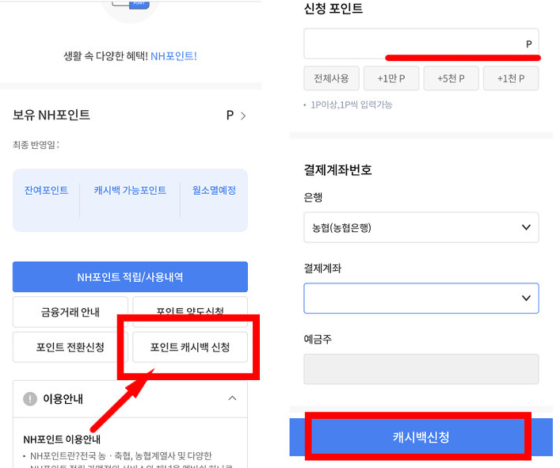Open 보유 NH포인트 details arrow

[x=243, y=116]
